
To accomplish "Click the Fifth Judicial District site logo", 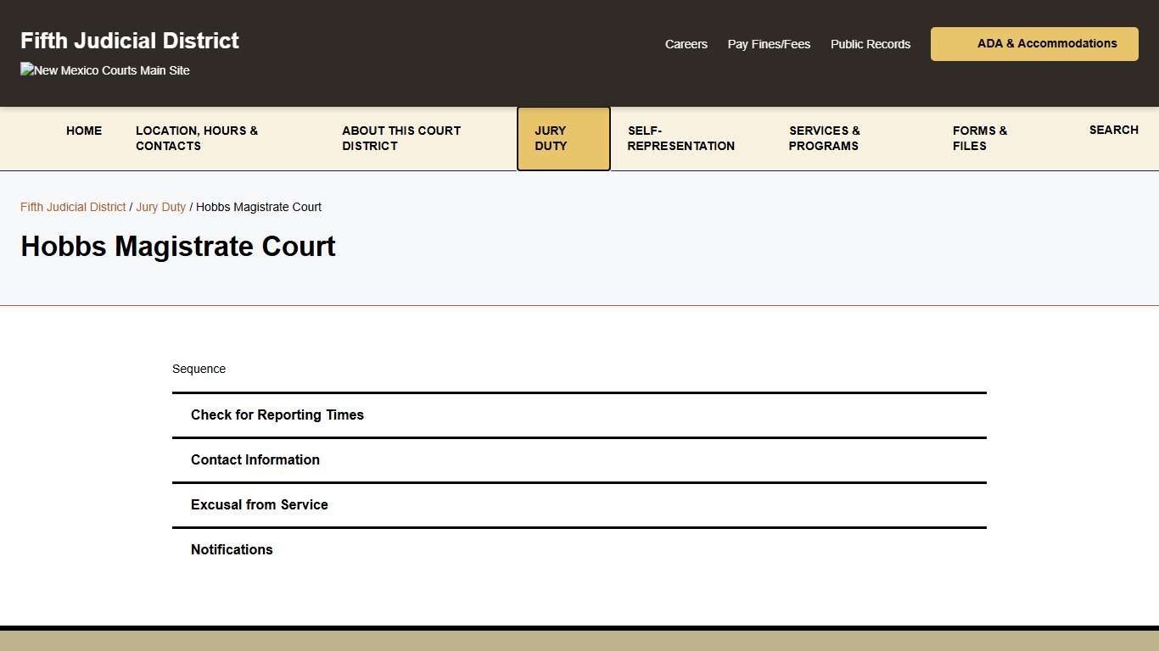I will tap(129, 40).
